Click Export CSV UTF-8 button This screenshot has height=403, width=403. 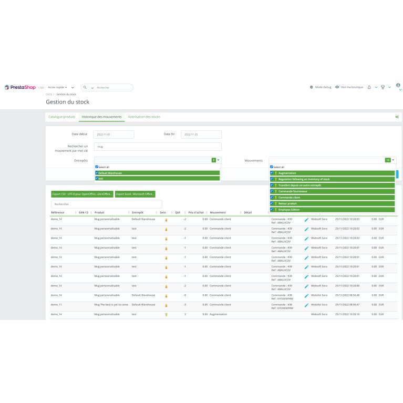(82, 194)
